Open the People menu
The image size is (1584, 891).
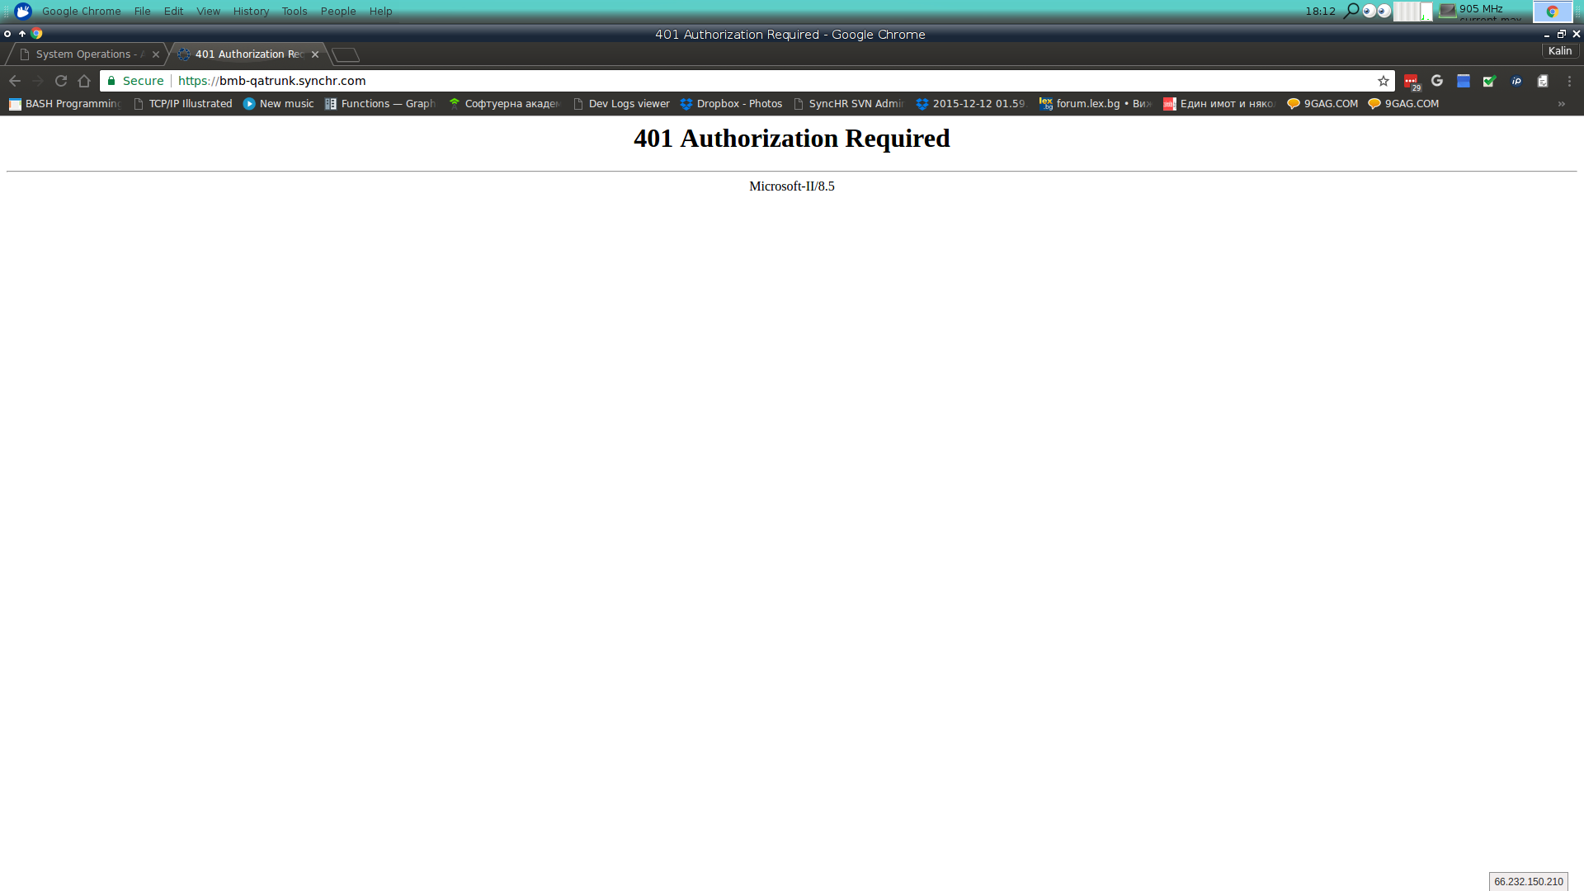click(x=338, y=11)
